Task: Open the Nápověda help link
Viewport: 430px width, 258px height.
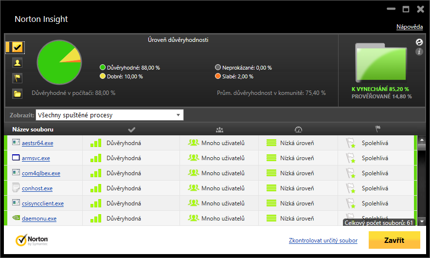Action: (410, 27)
